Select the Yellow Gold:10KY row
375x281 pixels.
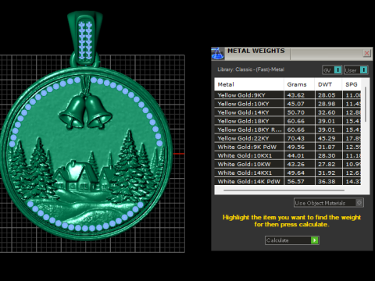pyautogui.click(x=287, y=104)
